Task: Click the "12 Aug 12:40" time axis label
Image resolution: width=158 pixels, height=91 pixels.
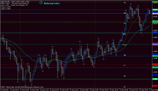Action: pyautogui.click(x=64, y=90)
